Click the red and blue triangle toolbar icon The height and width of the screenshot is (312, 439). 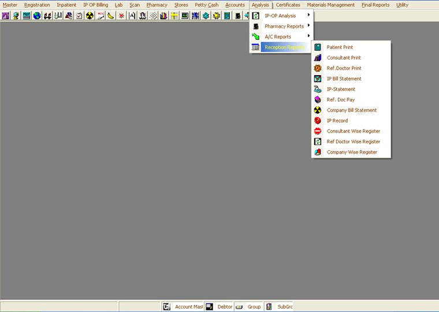69,16
